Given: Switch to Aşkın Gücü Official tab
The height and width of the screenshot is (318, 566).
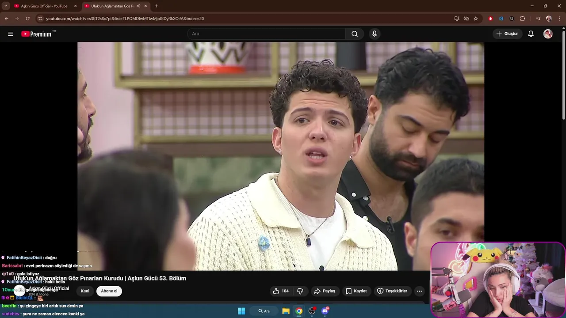Looking at the screenshot, I should 45,6.
